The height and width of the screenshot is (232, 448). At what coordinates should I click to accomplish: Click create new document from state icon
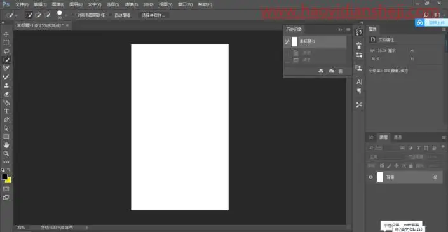(321, 71)
